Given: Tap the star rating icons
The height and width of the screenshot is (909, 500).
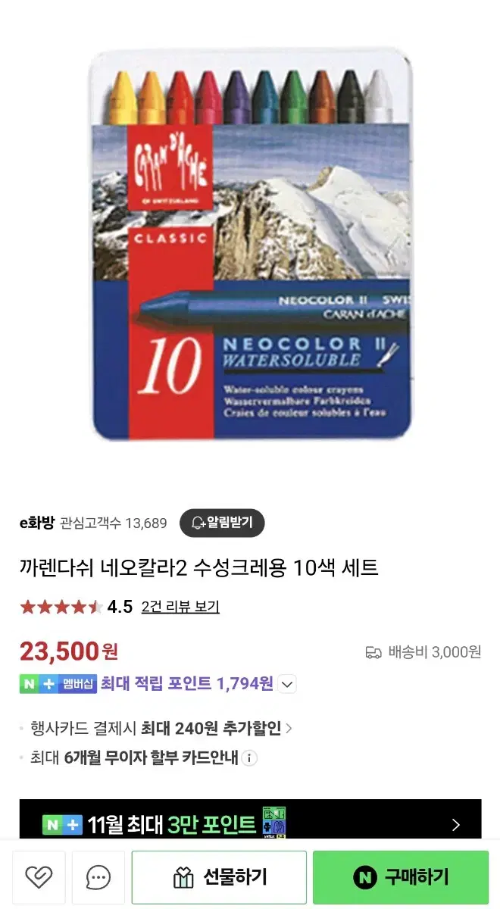Looking at the screenshot, I should point(61,607).
